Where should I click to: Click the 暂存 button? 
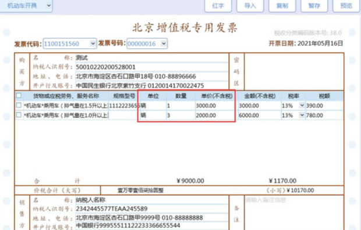(x=314, y=5)
